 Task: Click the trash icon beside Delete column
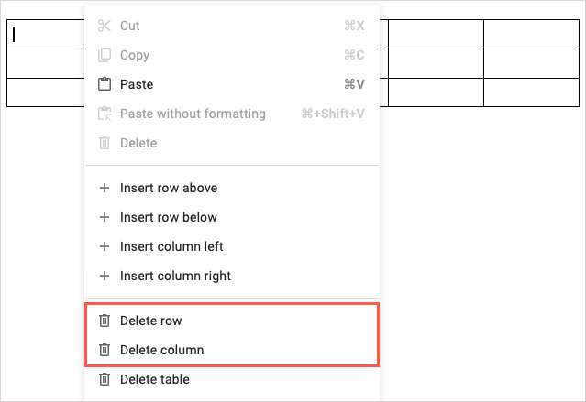[105, 350]
